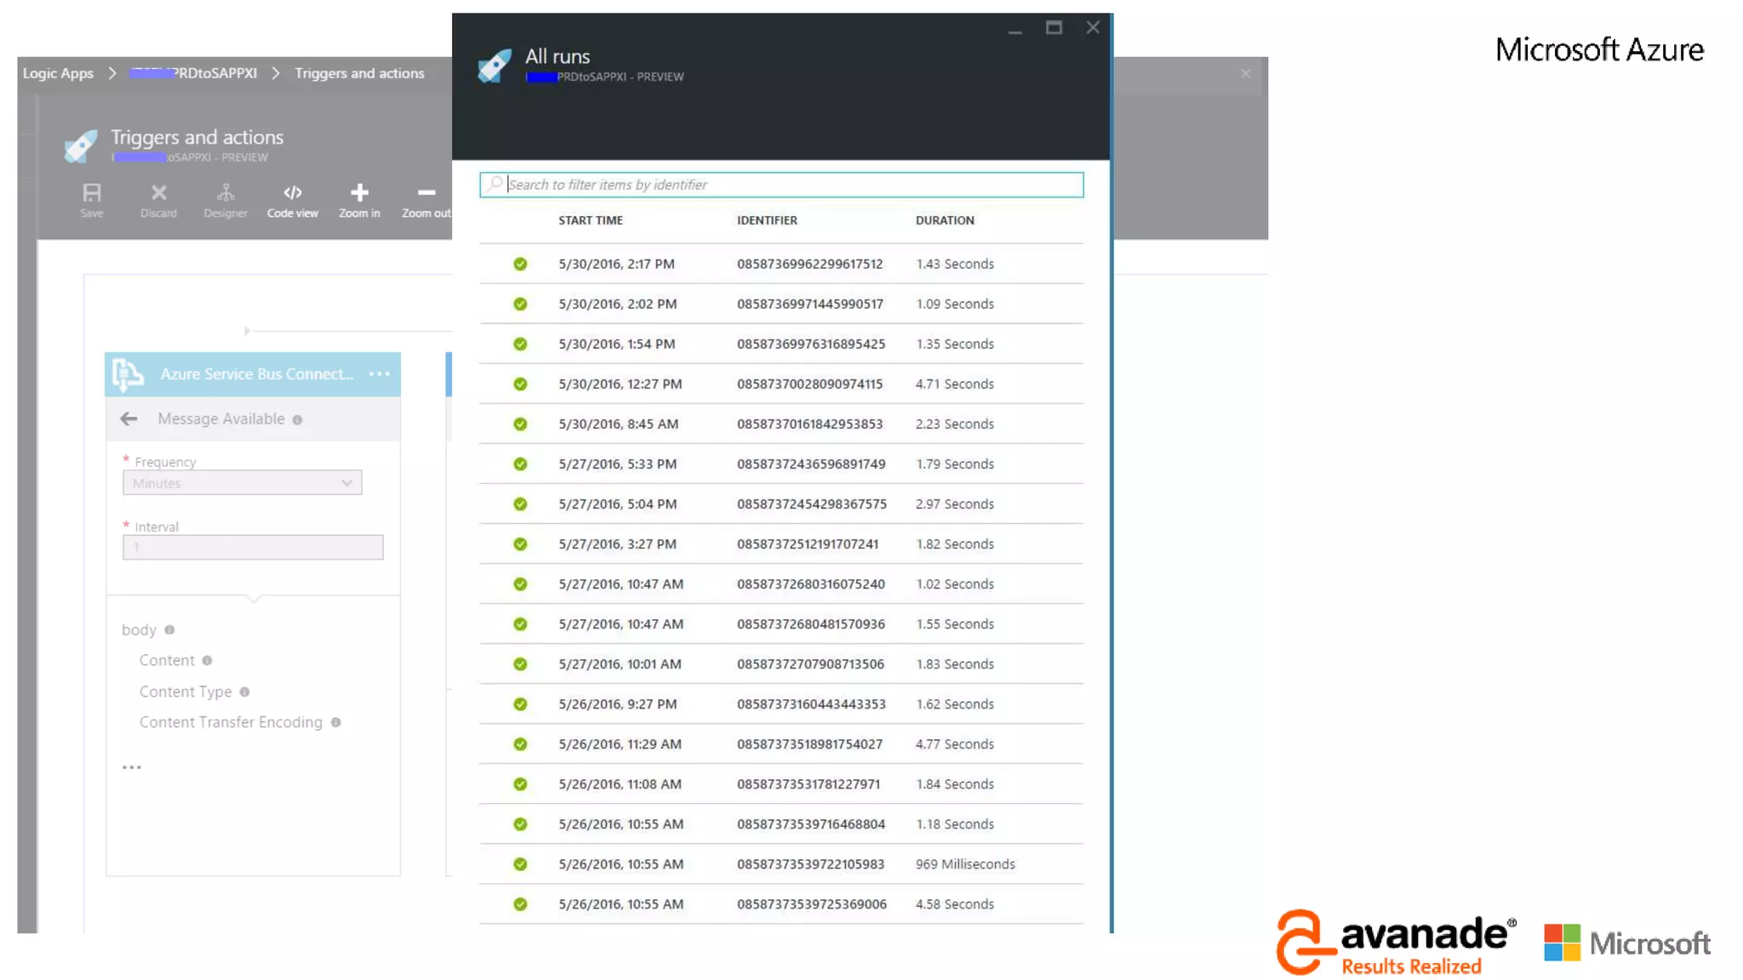Viewport: 1743px width, 980px height.
Task: Click info icon next to Content Type
Action: pyautogui.click(x=245, y=692)
